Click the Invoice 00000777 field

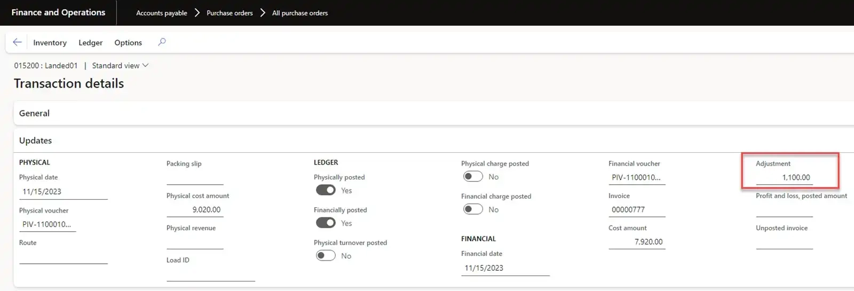636,209
